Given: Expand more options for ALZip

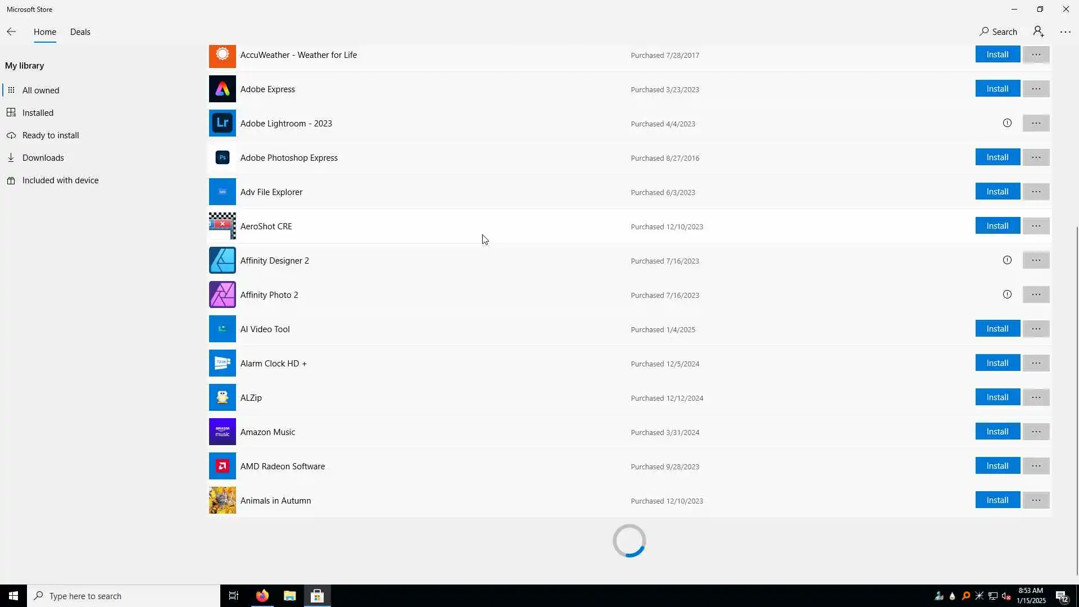Looking at the screenshot, I should 1036,397.
